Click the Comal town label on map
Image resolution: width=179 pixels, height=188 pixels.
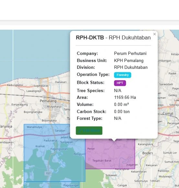168,113
